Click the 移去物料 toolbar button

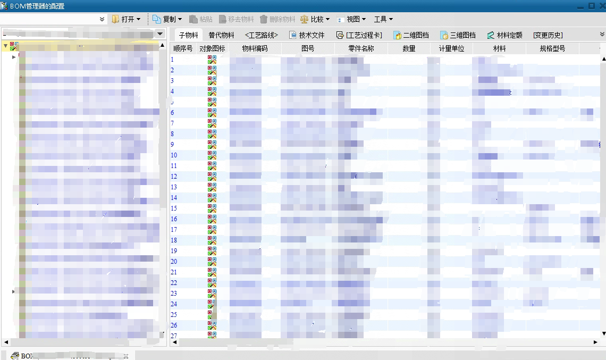[236, 19]
